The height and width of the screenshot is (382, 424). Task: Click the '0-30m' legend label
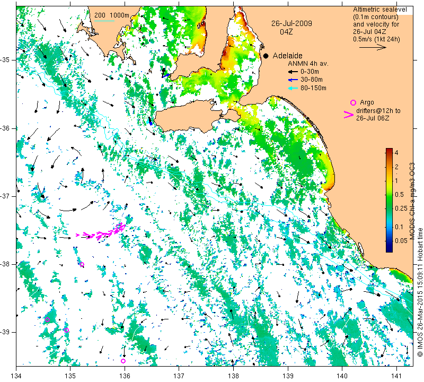click(310, 72)
